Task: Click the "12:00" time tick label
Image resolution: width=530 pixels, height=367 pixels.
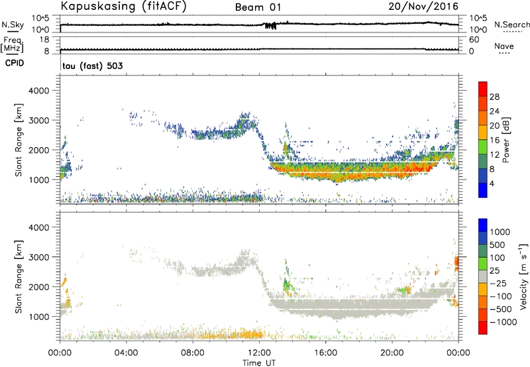Action: click(259, 353)
